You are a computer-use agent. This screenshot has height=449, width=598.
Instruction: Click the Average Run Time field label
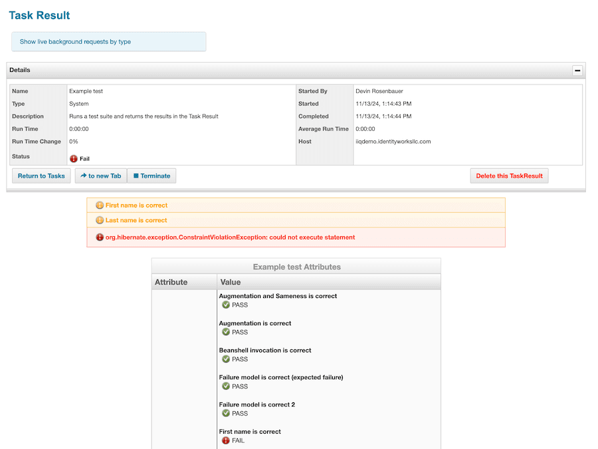coord(324,129)
